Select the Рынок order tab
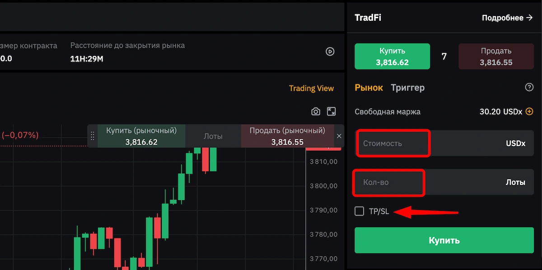The height and width of the screenshot is (270, 542). point(369,87)
